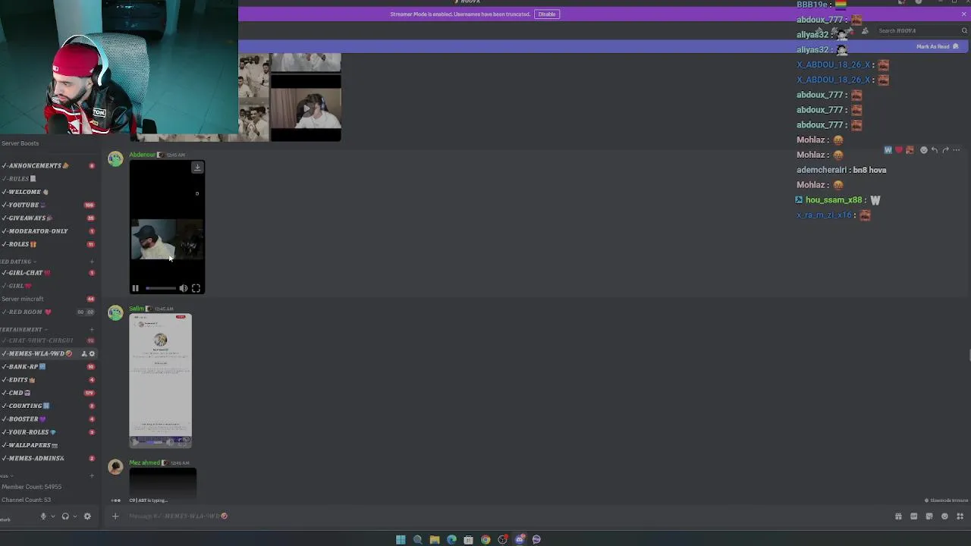Open the emoji picker
971x546 pixels.
click(944, 516)
